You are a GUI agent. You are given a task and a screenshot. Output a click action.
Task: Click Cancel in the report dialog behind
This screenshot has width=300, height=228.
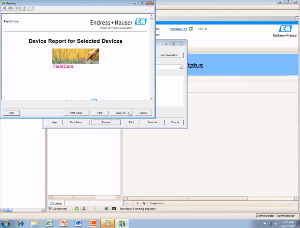[175, 122]
